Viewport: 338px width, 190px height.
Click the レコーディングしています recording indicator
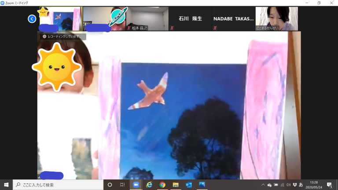62,37
